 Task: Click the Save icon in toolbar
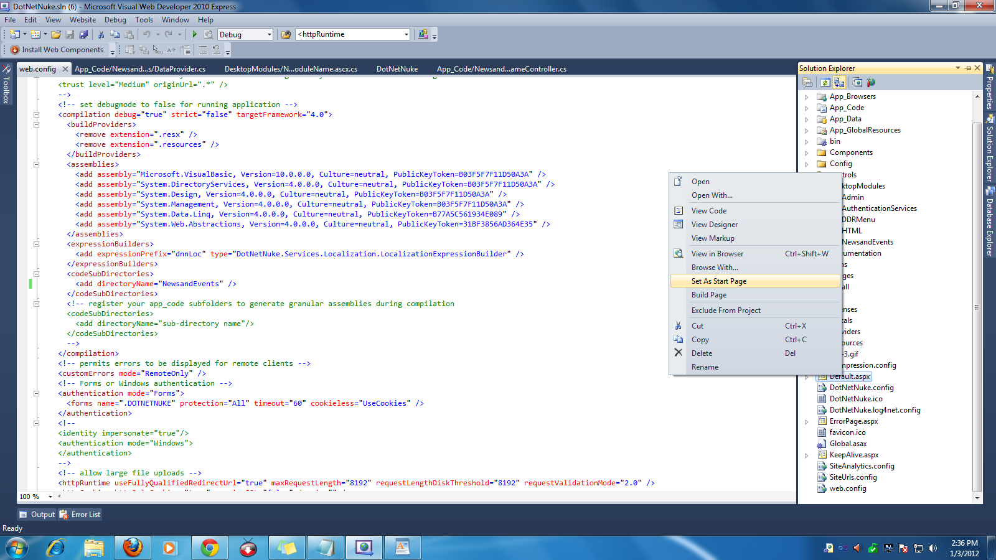(x=70, y=34)
